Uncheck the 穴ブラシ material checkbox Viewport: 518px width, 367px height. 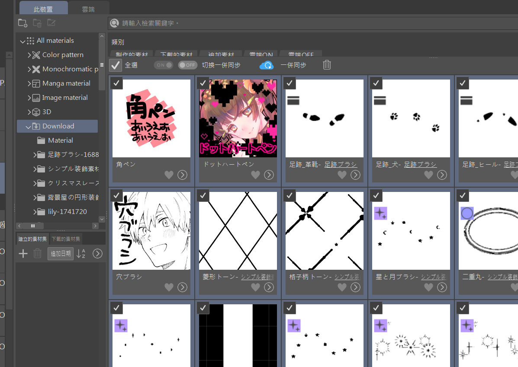[116, 195]
